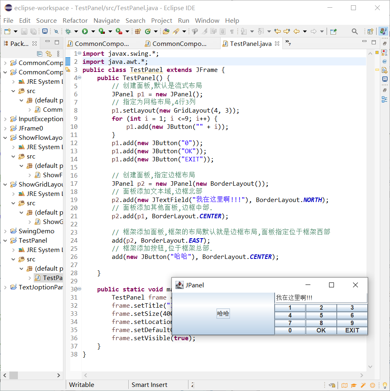Click the 我在这里啊!!! text field
This screenshot has width=390, height=391.
pos(321,298)
